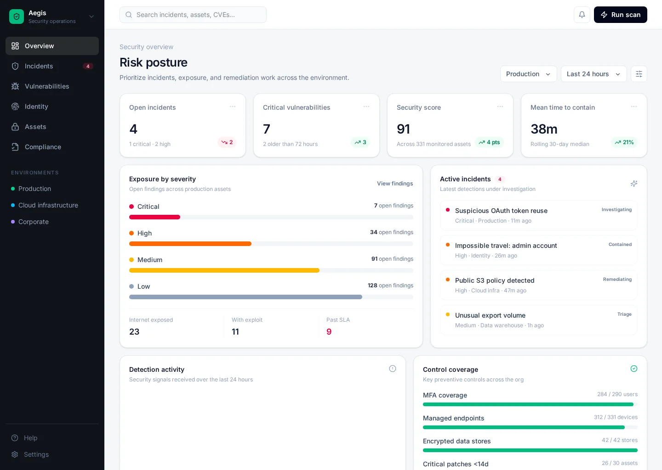Click the Managed endpoints coverage bar
This screenshot has width=662, height=470.
(x=530, y=427)
